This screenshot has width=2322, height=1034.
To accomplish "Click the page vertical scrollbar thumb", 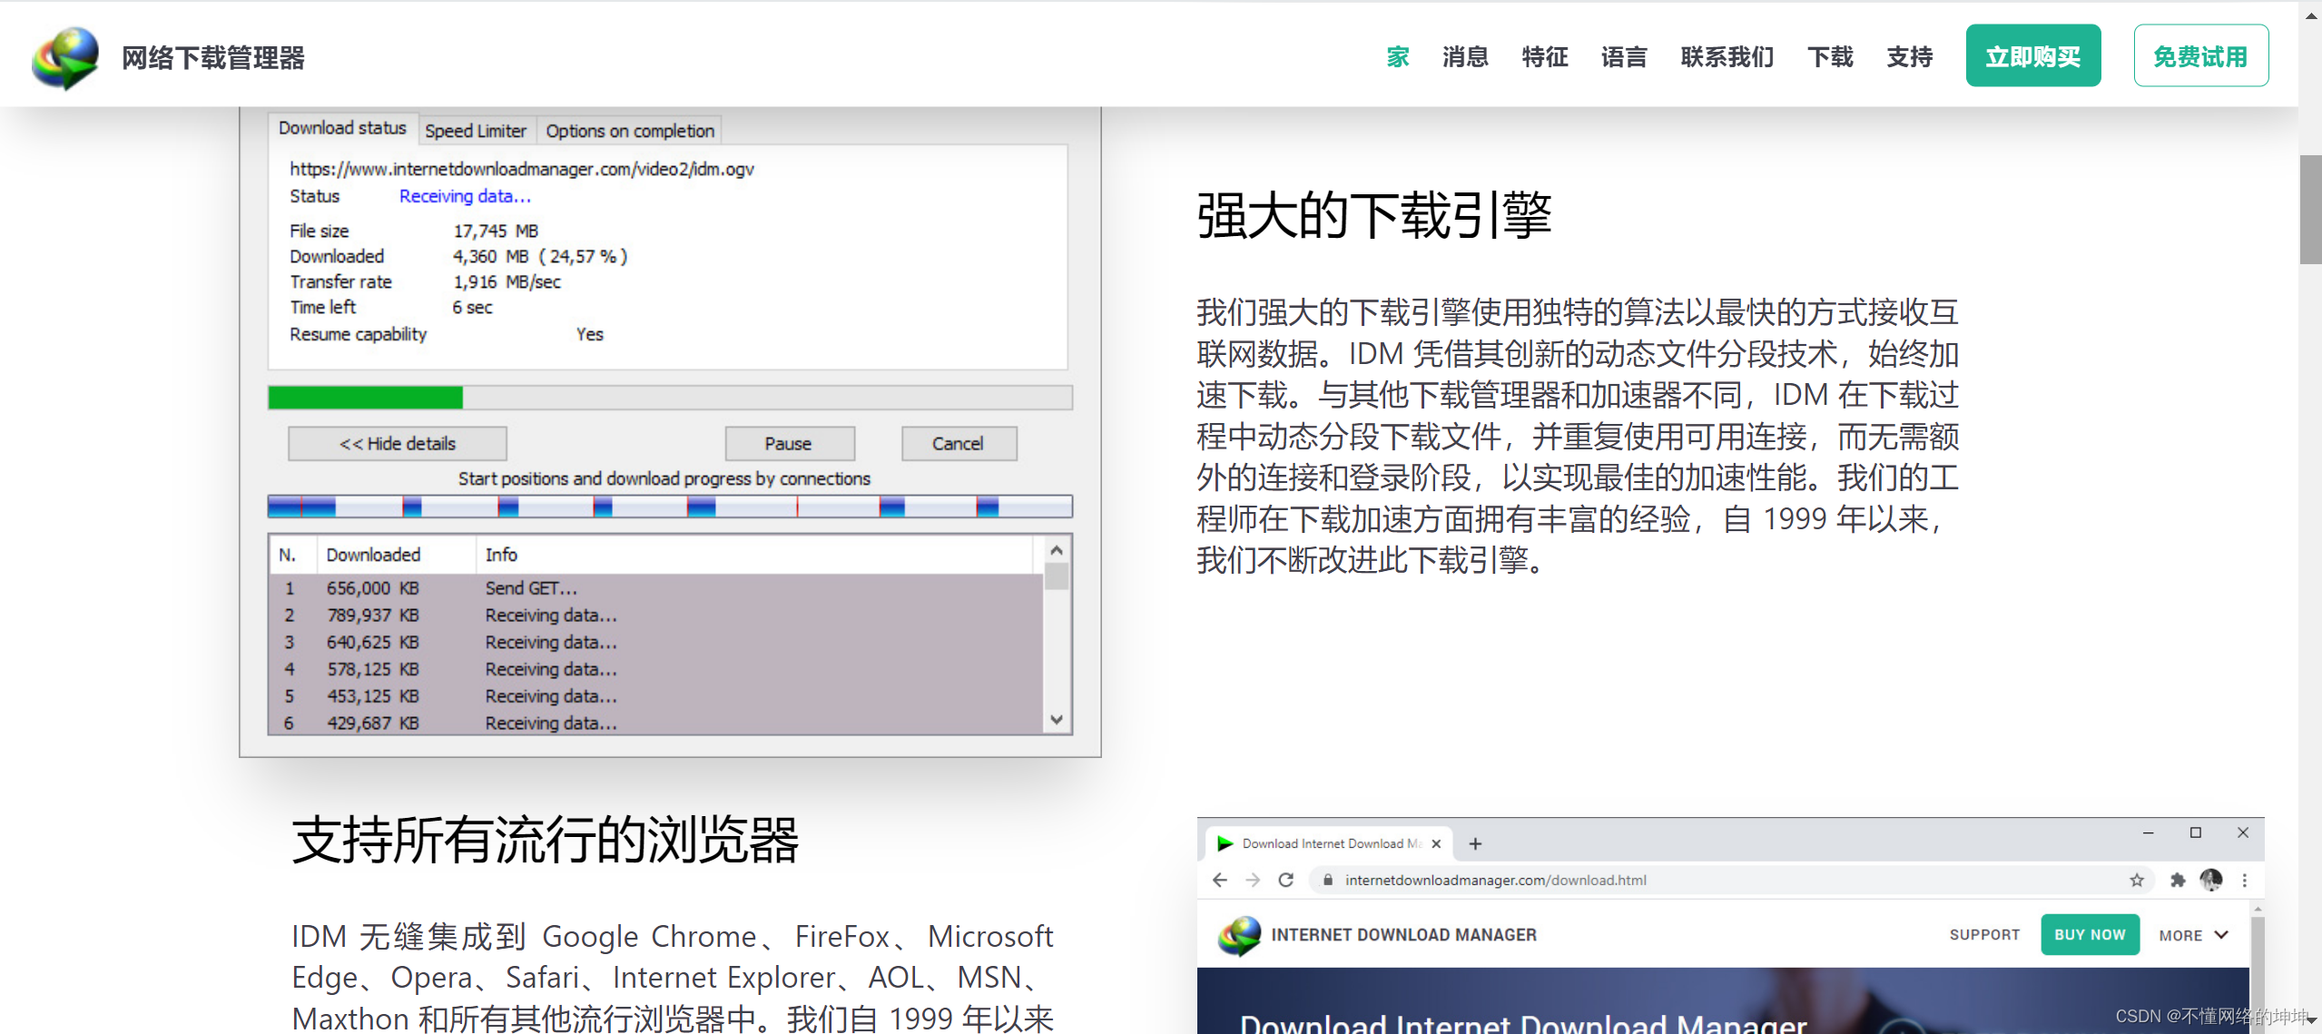I will point(2310,209).
